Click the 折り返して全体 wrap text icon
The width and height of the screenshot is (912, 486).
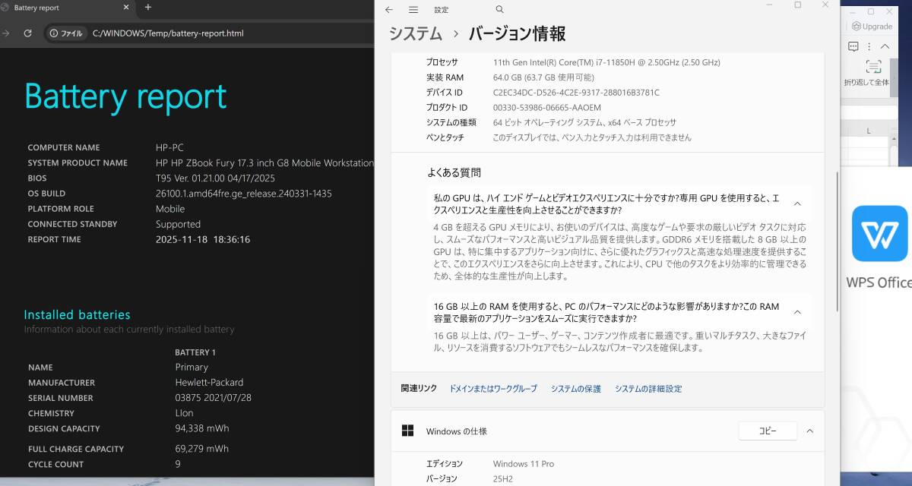873,67
